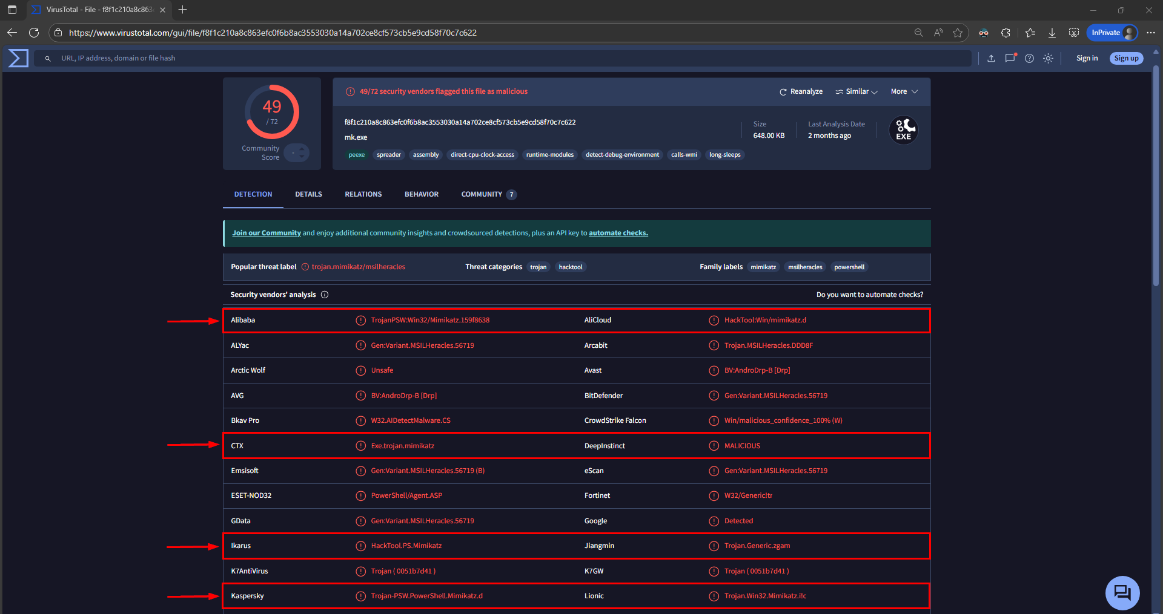Image resolution: width=1163 pixels, height=614 pixels.
Task: Upvote the community score arrow
Action: coord(302,149)
